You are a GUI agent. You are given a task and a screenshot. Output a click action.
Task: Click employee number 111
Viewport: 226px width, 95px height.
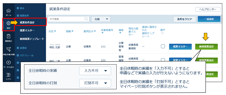point(103,47)
